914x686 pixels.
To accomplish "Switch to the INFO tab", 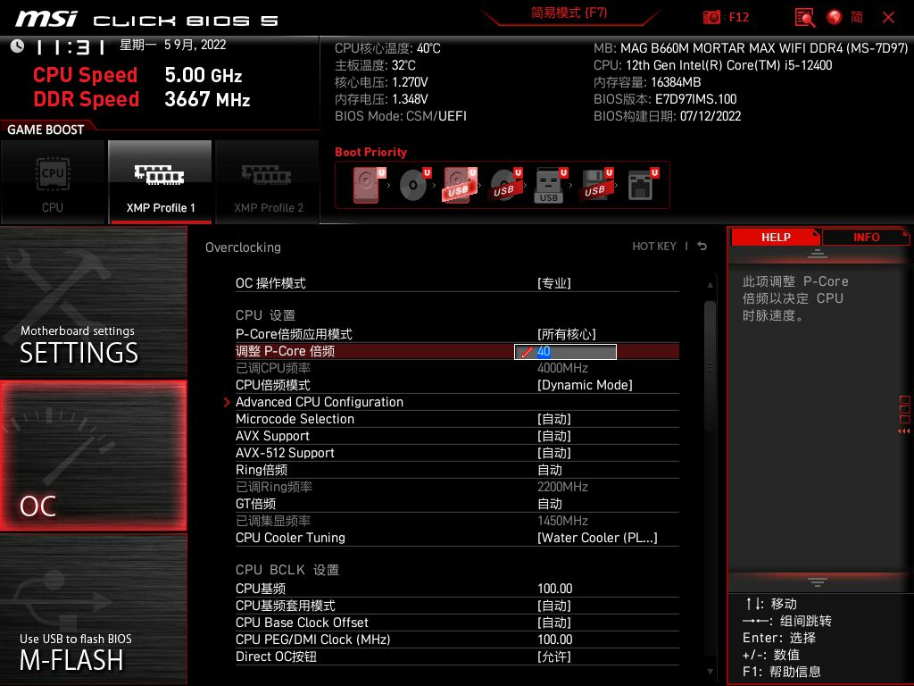I will [866, 238].
